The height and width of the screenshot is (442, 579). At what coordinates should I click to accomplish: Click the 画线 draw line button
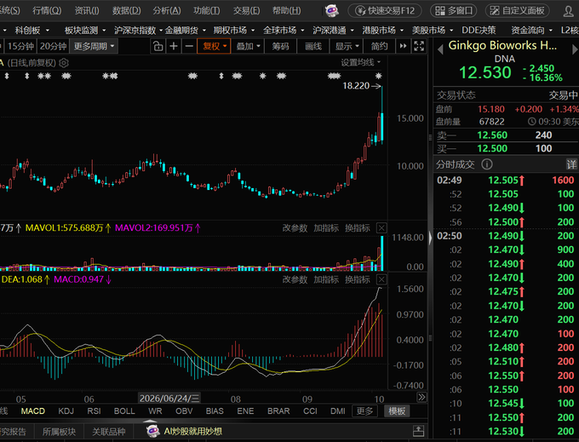[313, 47]
